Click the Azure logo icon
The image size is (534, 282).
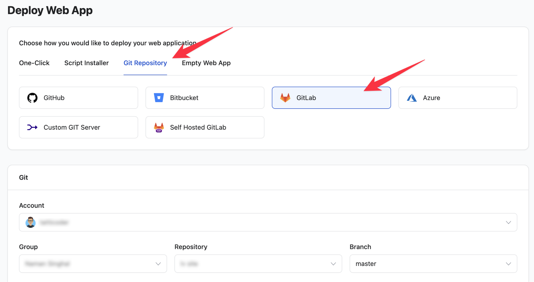(412, 98)
